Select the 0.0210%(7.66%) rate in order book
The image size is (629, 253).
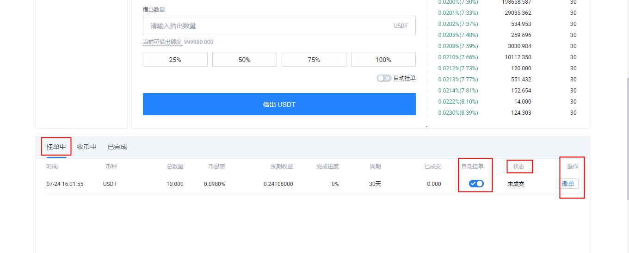tap(458, 57)
